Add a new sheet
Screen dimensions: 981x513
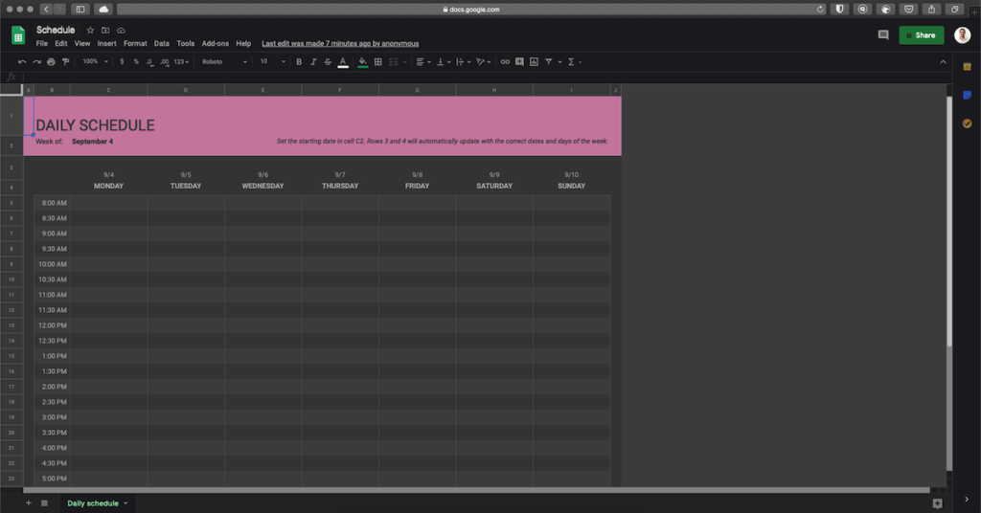point(28,503)
